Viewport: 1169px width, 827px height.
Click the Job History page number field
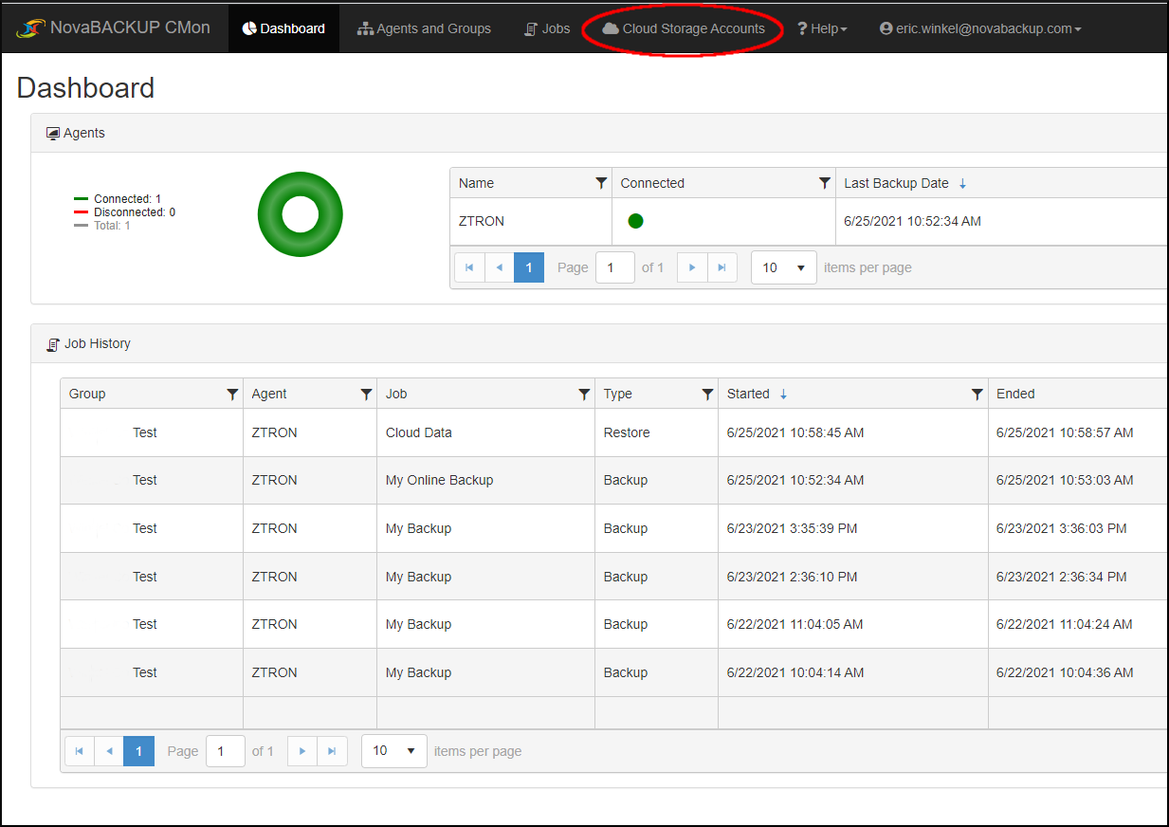coord(226,751)
